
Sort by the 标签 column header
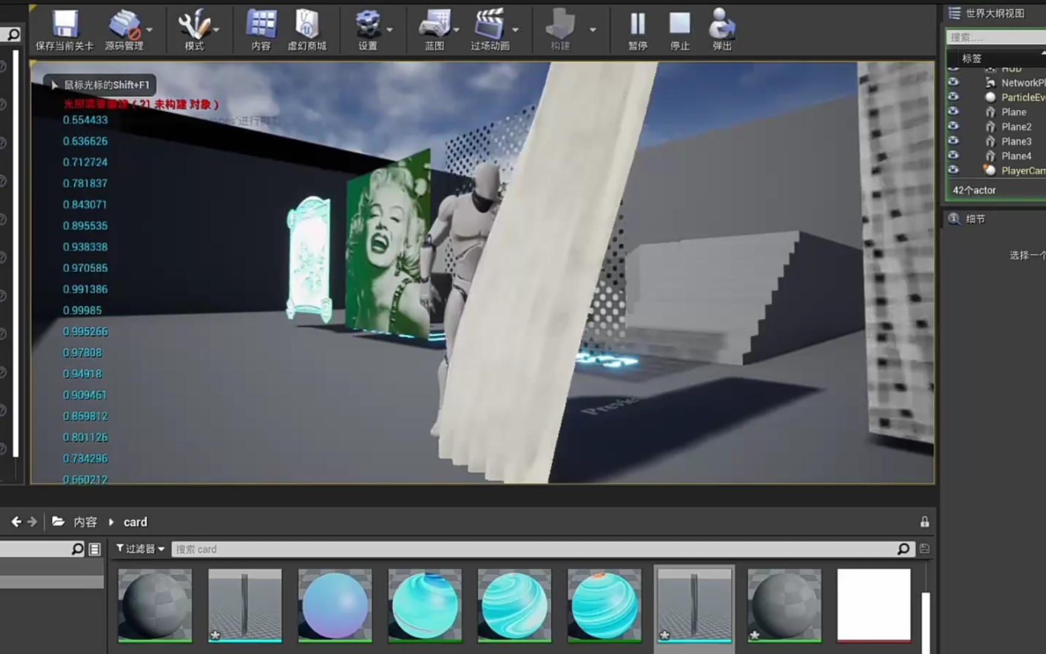[972, 58]
